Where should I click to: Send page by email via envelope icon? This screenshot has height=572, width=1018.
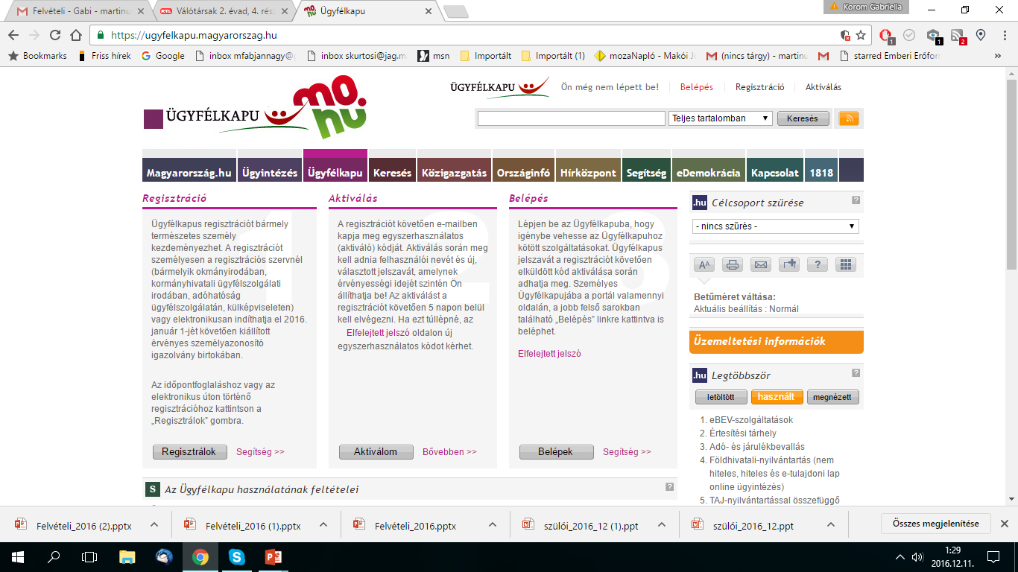(x=761, y=264)
